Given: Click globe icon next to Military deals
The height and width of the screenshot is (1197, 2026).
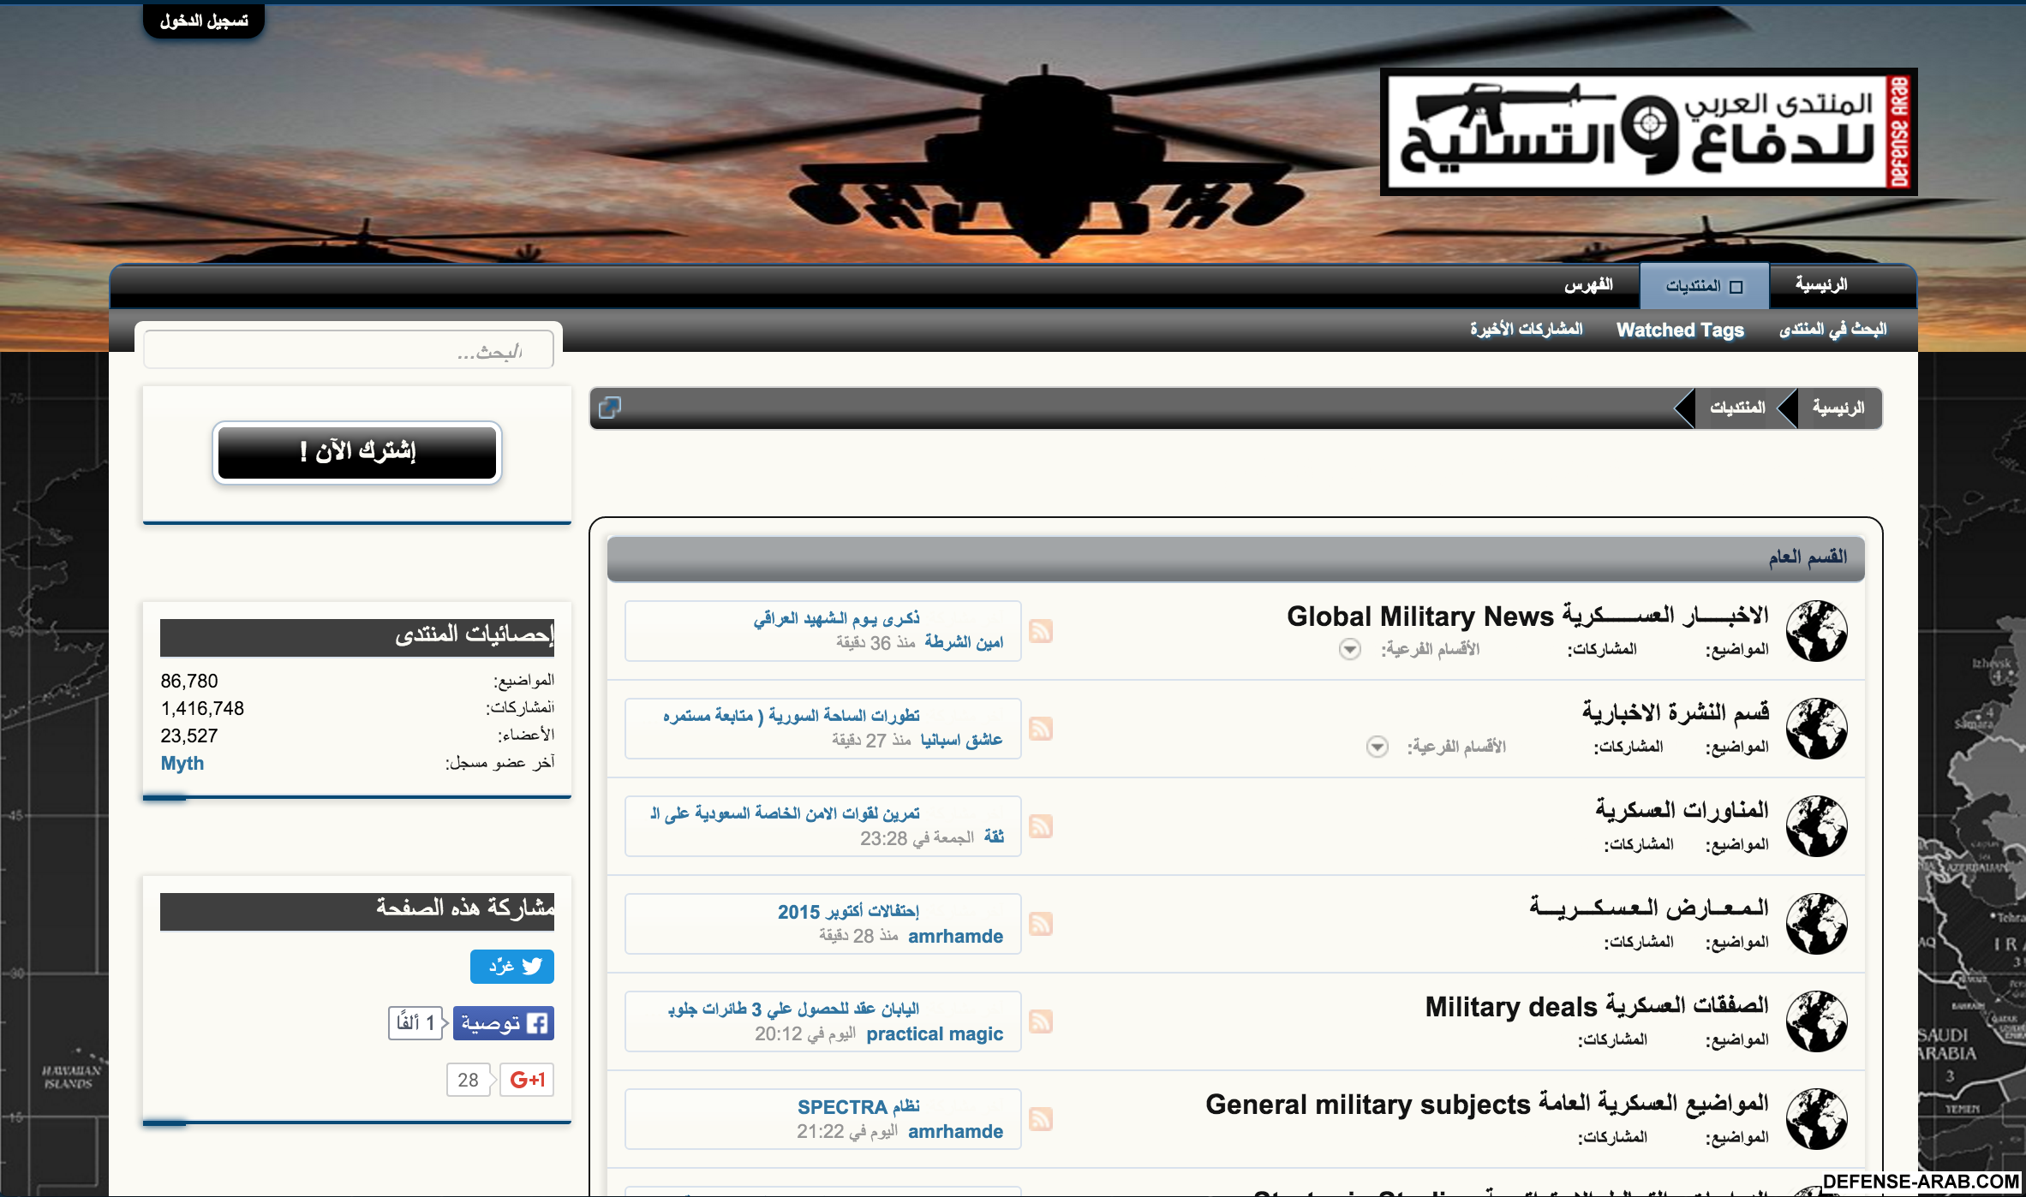Looking at the screenshot, I should (1816, 1021).
